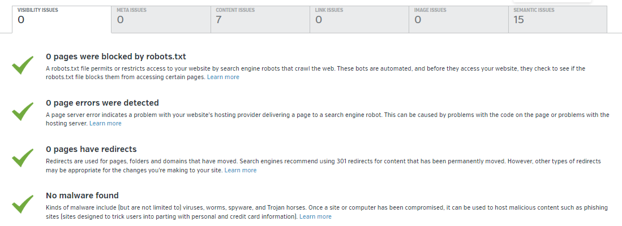Select the '0 page errors were detected' heading

click(102, 103)
